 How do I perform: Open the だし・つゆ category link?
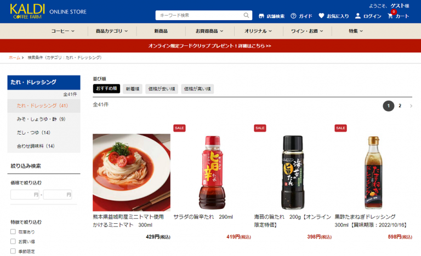point(33,132)
